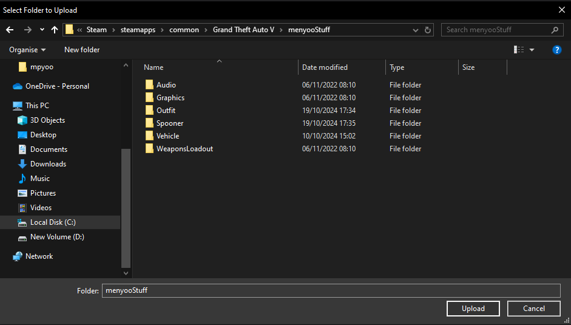Viewport: 571px width, 325px height.
Task: Click the Spooner folder name
Action: point(170,123)
